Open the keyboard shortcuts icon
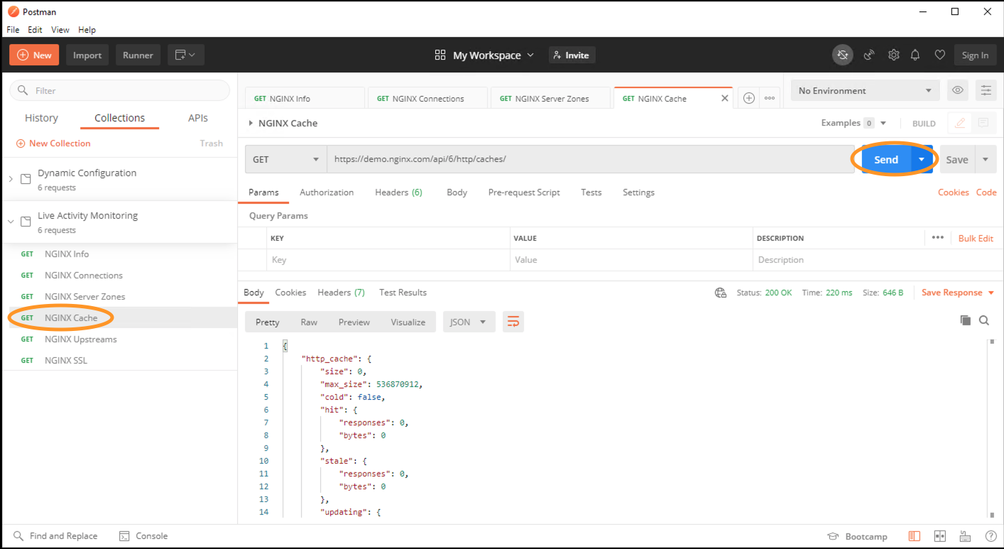The image size is (1004, 549). [x=965, y=536]
